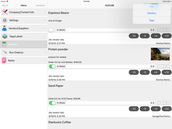This screenshot has height=129, width=172.
Task: Disable order switch for Protein powder
Action: pyautogui.click(x=52, y=66)
